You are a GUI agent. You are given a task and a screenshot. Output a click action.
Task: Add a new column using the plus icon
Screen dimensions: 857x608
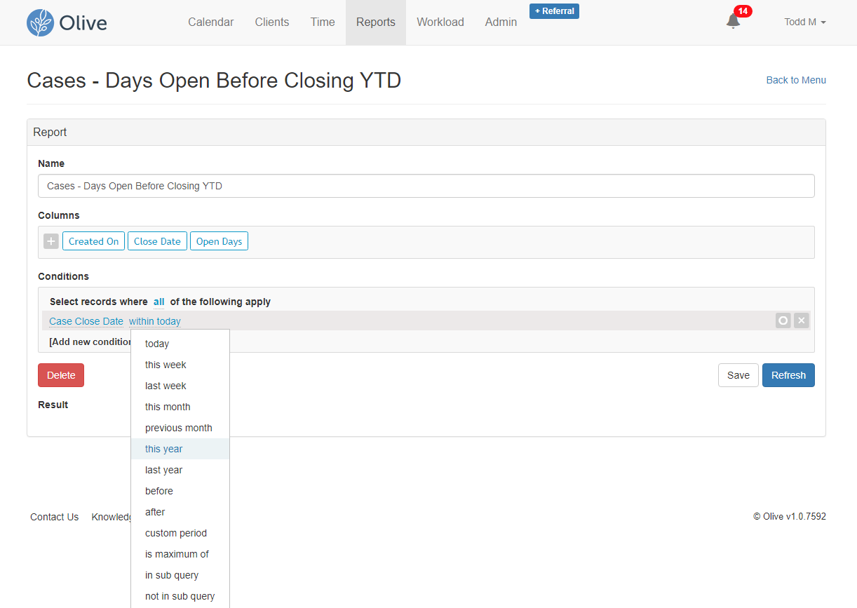50,241
